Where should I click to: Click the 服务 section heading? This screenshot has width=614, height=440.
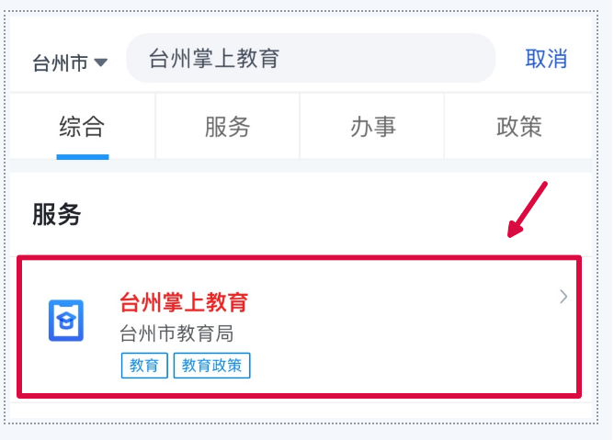coord(57,215)
